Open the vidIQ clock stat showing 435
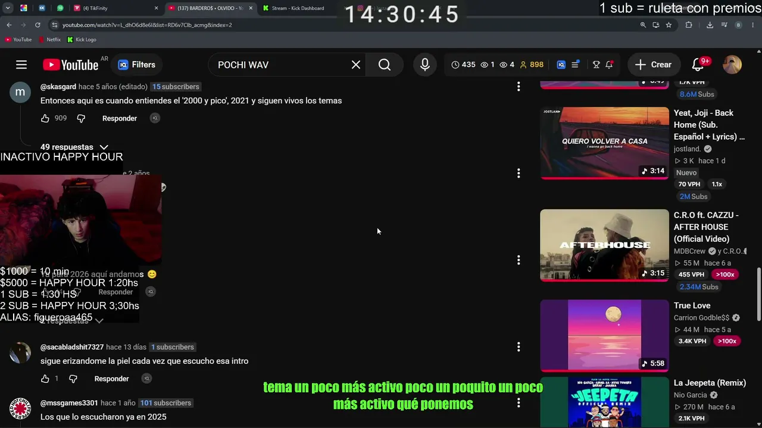 click(464, 65)
